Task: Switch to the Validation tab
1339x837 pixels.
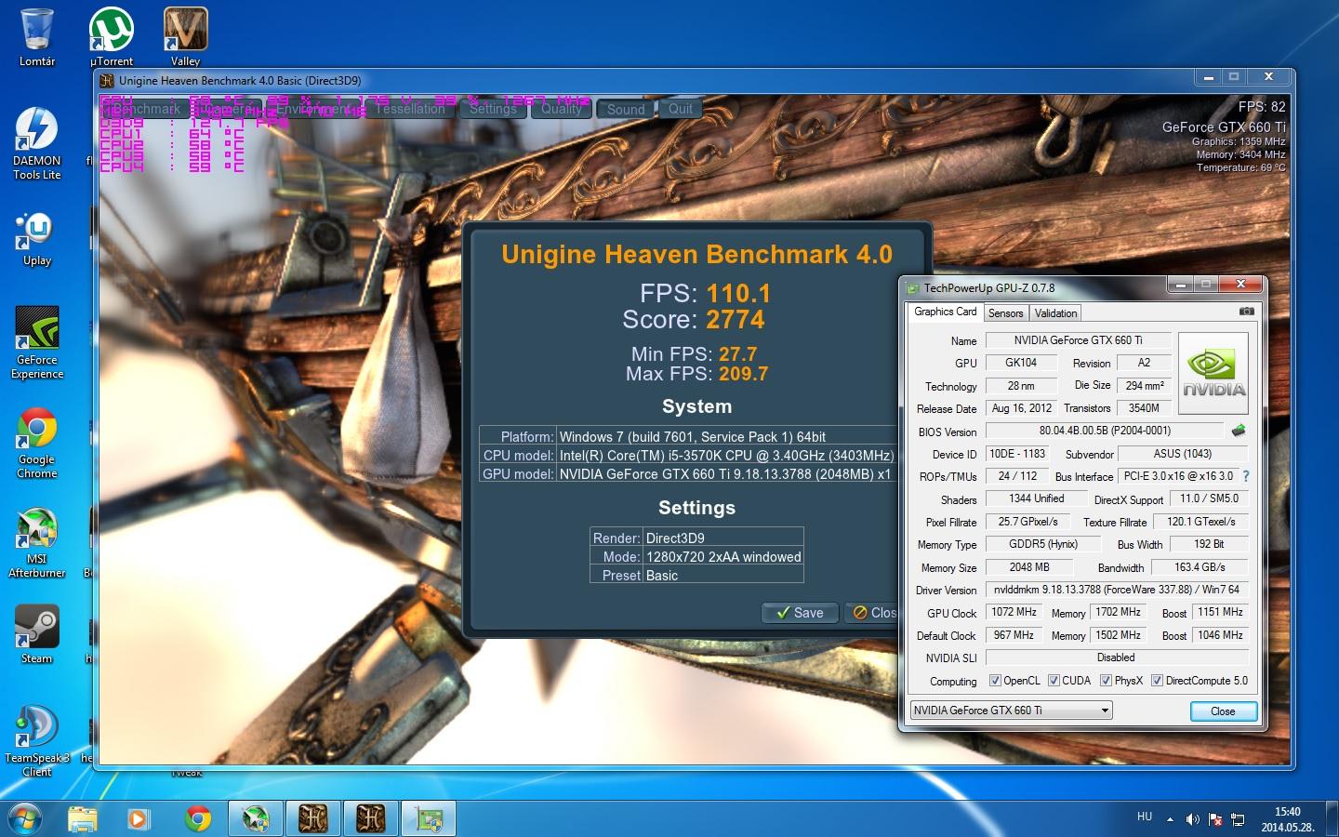Action: coord(1055,313)
